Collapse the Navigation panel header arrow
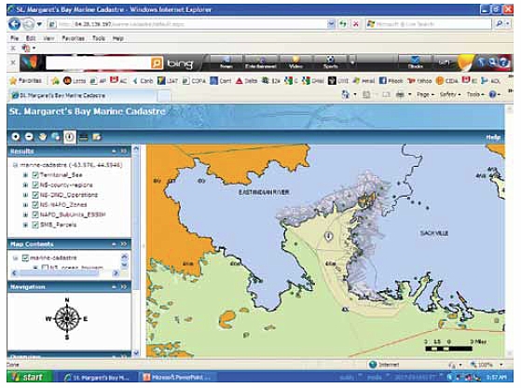The height and width of the screenshot is (388, 521). coord(114,286)
